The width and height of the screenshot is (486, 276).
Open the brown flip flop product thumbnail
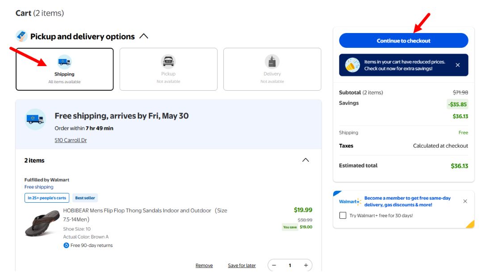point(42,223)
